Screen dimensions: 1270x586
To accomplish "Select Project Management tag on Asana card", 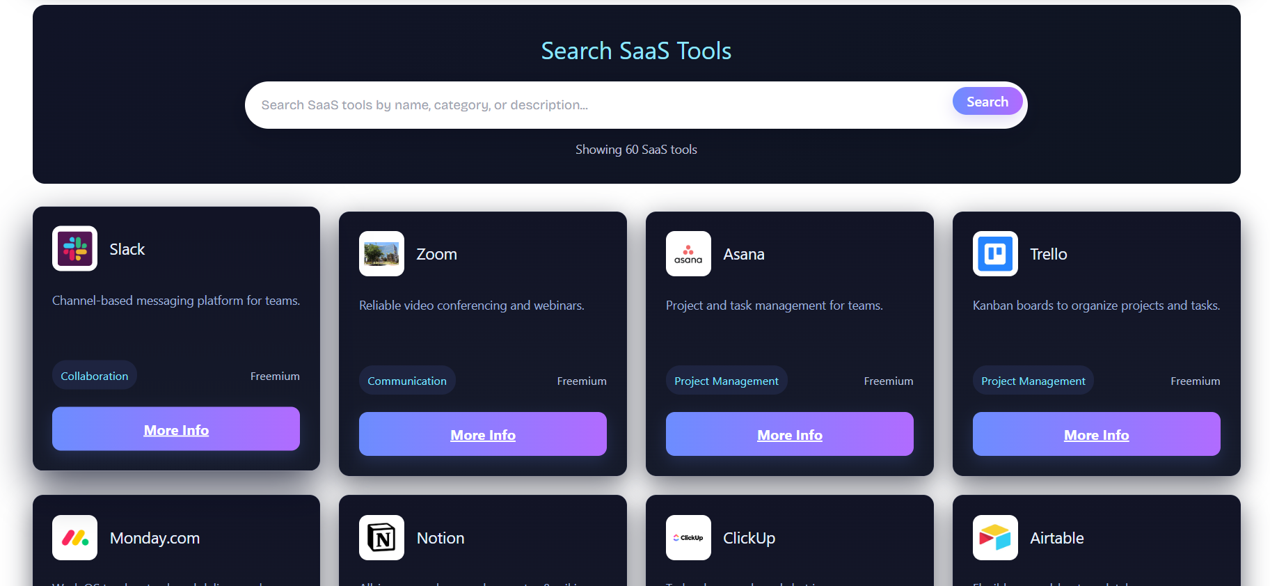I will click(x=727, y=381).
